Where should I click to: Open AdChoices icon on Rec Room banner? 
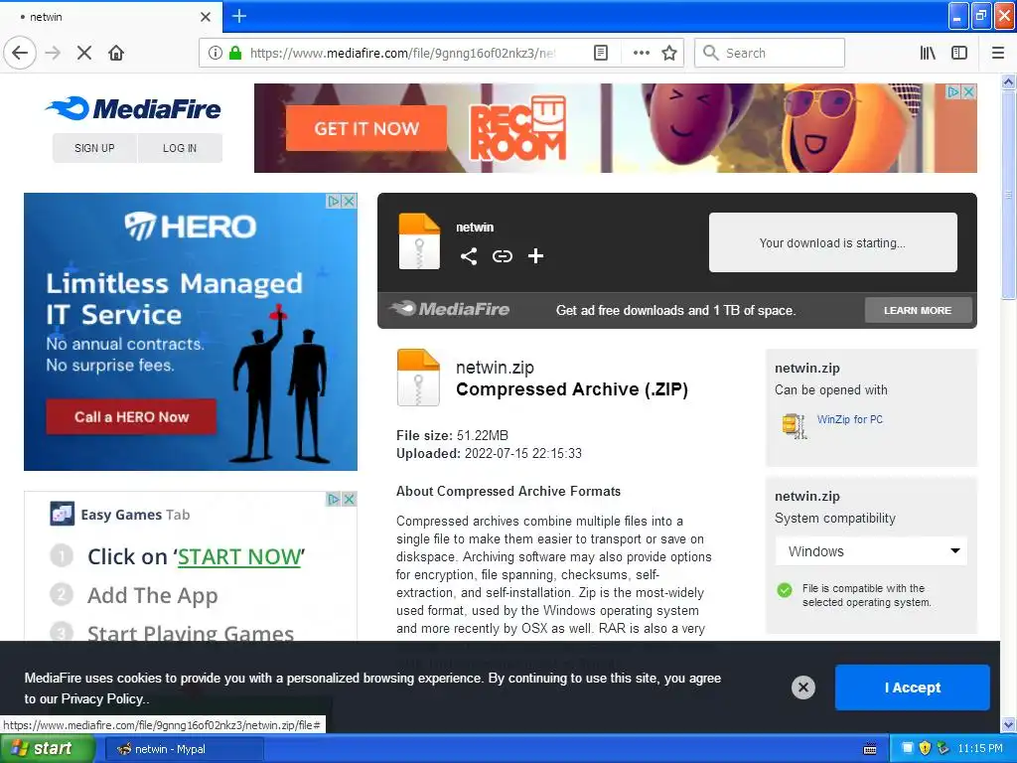pos(953,91)
